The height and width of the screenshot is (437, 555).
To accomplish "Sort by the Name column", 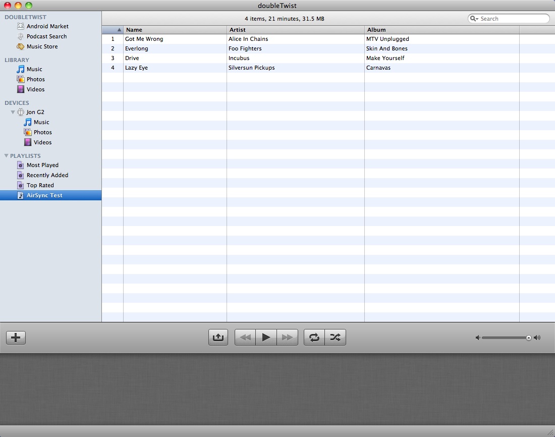I will click(x=175, y=30).
